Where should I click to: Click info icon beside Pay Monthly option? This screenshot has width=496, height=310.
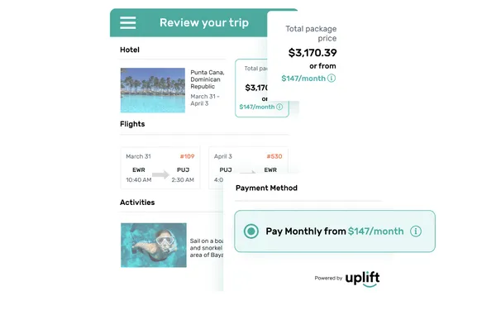pyautogui.click(x=416, y=231)
